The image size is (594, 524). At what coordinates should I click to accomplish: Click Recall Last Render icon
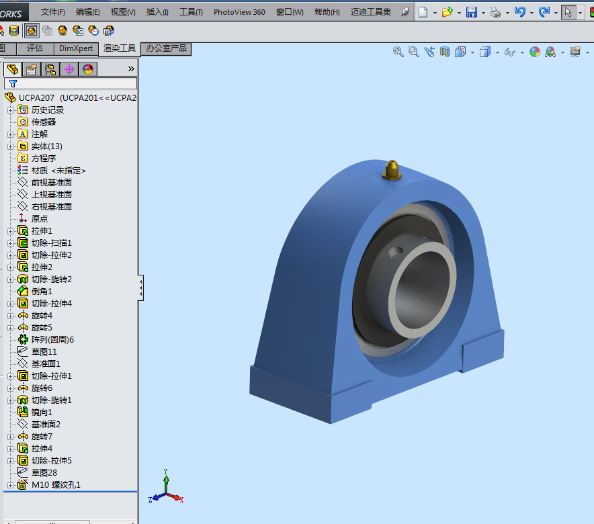coord(109,30)
